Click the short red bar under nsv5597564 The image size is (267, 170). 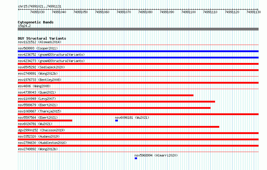click(x=45, y=121)
